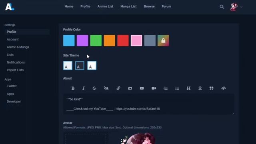Center align text in editor

[200, 88]
